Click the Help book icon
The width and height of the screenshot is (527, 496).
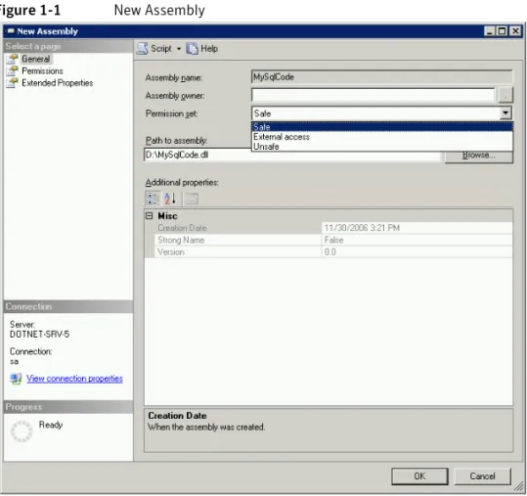192,49
